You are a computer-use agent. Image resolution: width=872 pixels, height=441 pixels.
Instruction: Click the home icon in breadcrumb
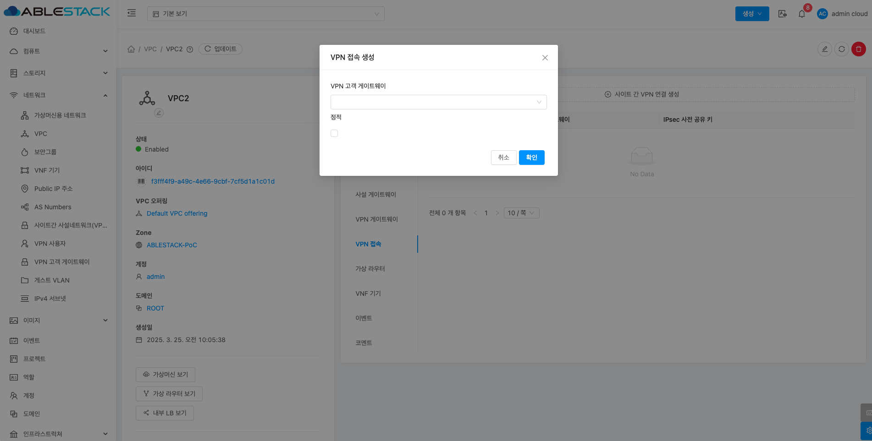pos(131,49)
